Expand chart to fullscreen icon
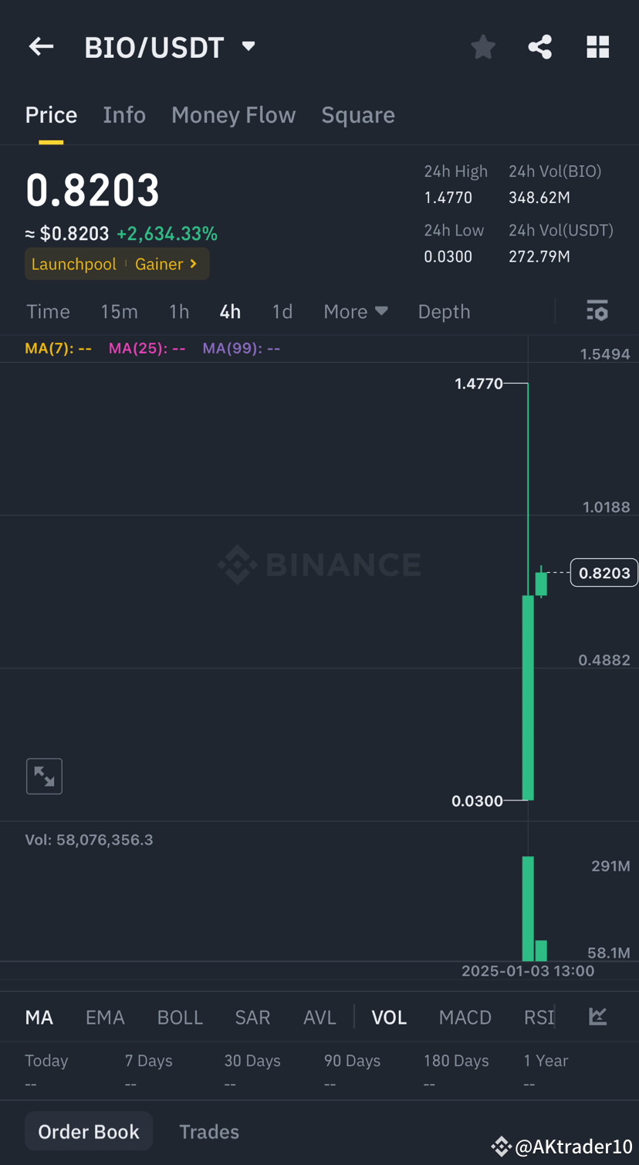The width and height of the screenshot is (639, 1165). tap(44, 777)
